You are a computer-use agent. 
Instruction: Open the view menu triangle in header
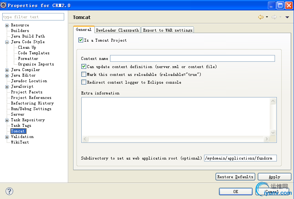click(287, 17)
